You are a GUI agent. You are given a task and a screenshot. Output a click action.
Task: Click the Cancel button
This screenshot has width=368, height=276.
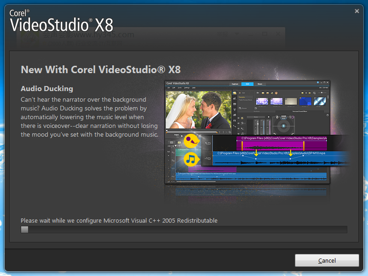[x=327, y=260]
